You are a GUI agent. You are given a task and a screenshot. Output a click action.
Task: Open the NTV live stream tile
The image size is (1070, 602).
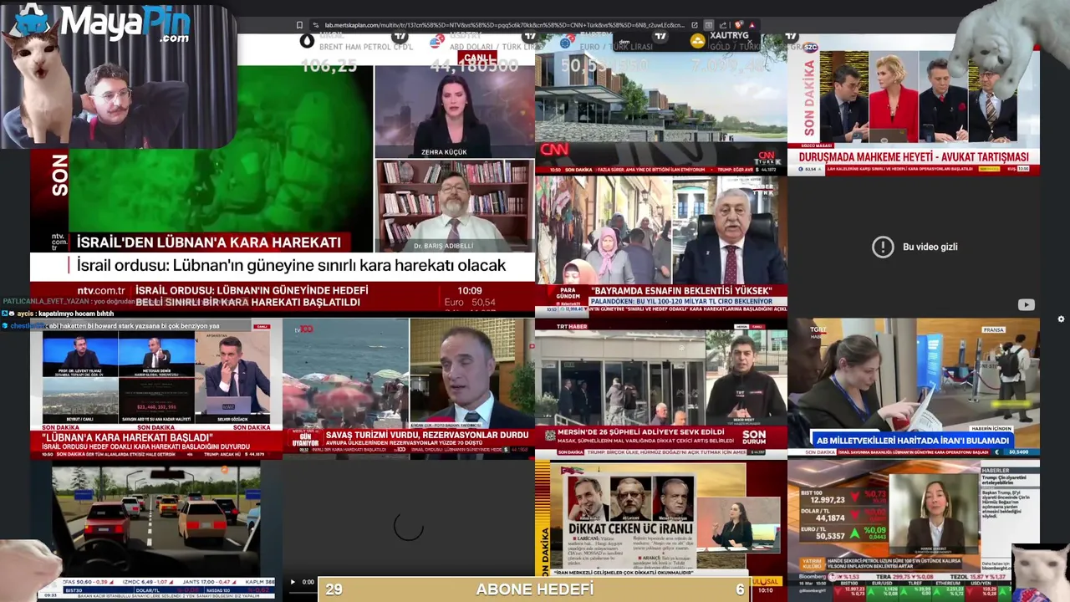point(283,175)
